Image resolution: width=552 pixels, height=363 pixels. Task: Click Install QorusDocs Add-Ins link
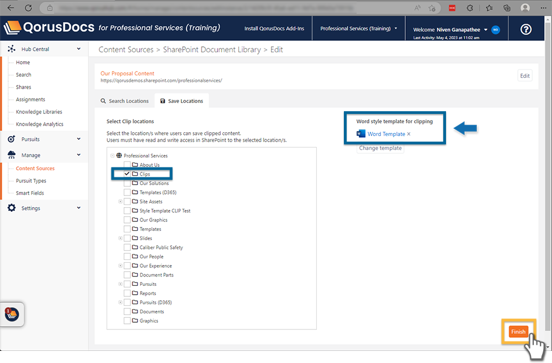[274, 29]
